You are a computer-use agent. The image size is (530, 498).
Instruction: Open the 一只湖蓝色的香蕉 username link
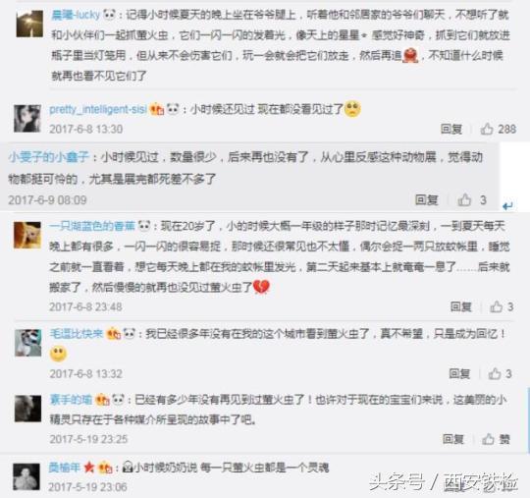92,226
